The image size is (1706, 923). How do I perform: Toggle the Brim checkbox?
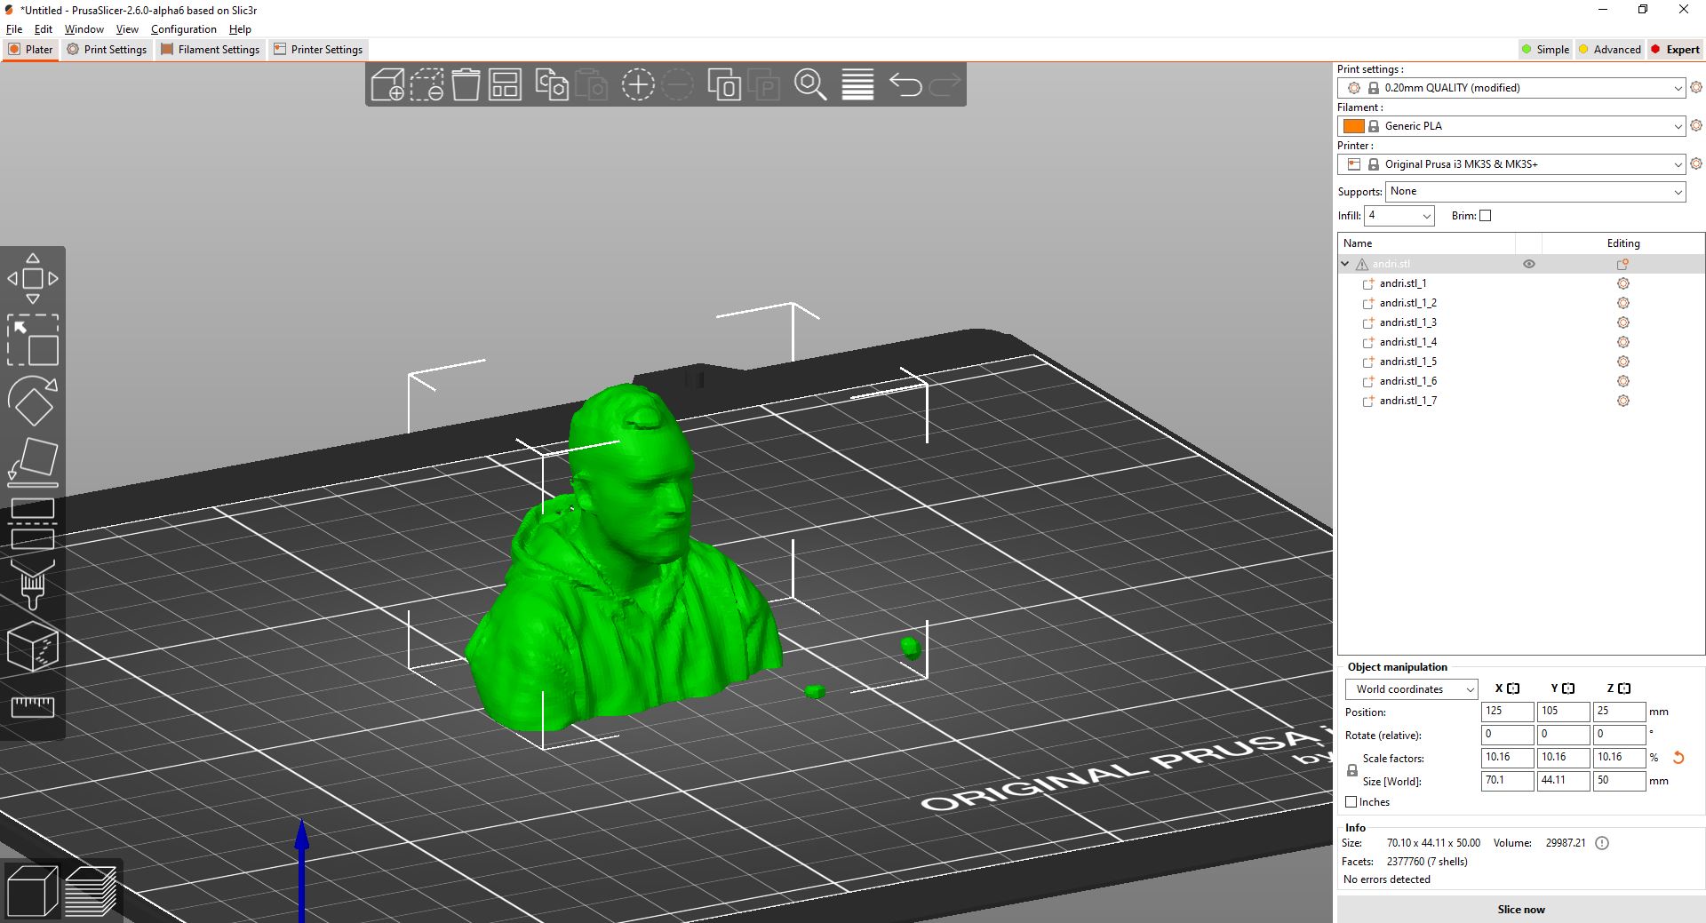tap(1485, 215)
